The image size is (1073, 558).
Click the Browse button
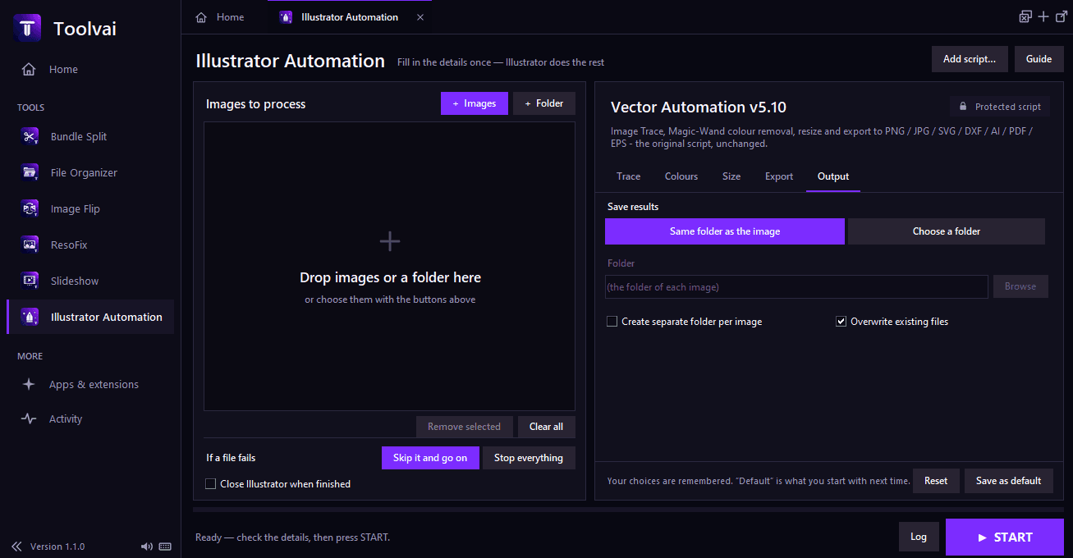click(1020, 286)
